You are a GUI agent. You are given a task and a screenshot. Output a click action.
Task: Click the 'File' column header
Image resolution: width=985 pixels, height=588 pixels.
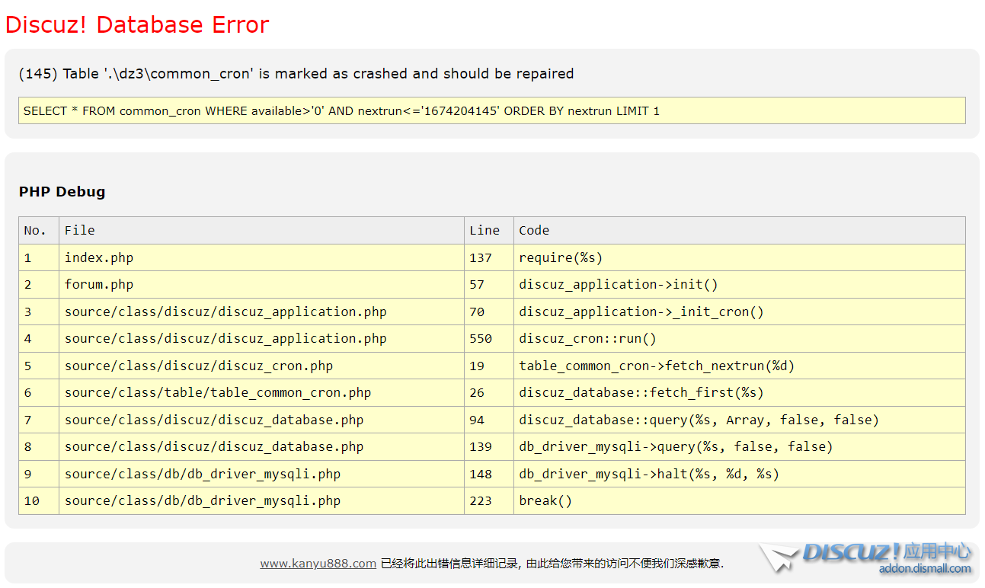click(x=80, y=230)
